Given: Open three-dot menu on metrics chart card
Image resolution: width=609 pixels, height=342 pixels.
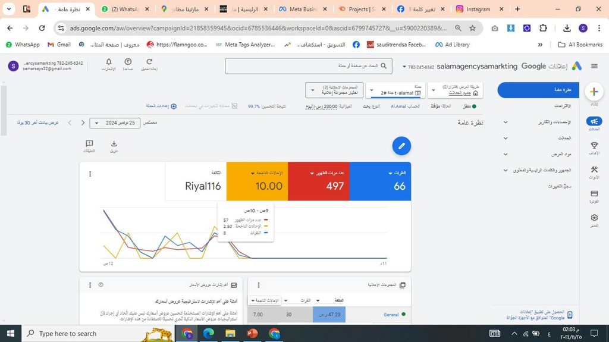Looking at the screenshot, I should click(x=90, y=174).
